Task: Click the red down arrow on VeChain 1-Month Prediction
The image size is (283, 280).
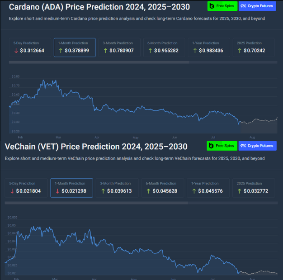Action: point(57,191)
